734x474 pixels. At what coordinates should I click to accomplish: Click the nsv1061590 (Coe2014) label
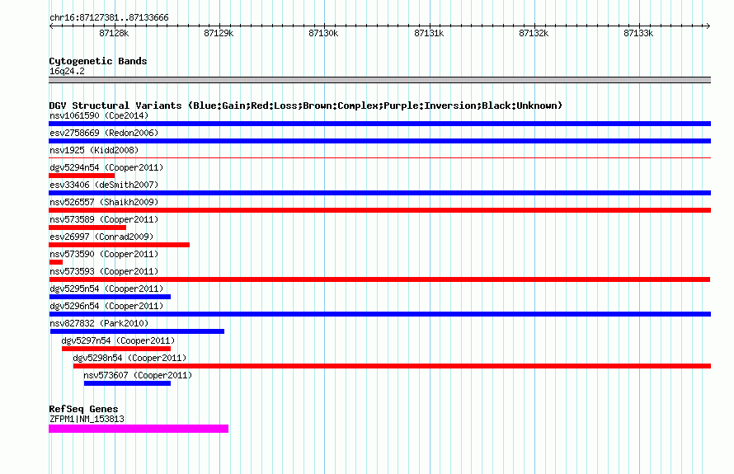tap(99, 115)
